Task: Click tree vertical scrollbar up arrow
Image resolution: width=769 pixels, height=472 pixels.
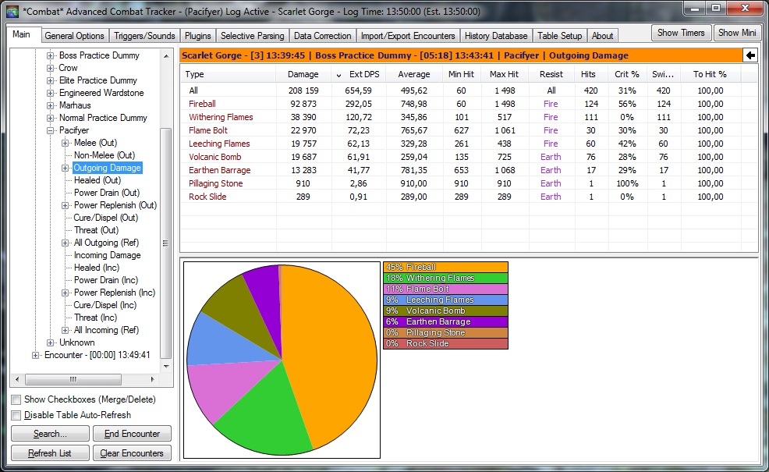Action: 166,56
